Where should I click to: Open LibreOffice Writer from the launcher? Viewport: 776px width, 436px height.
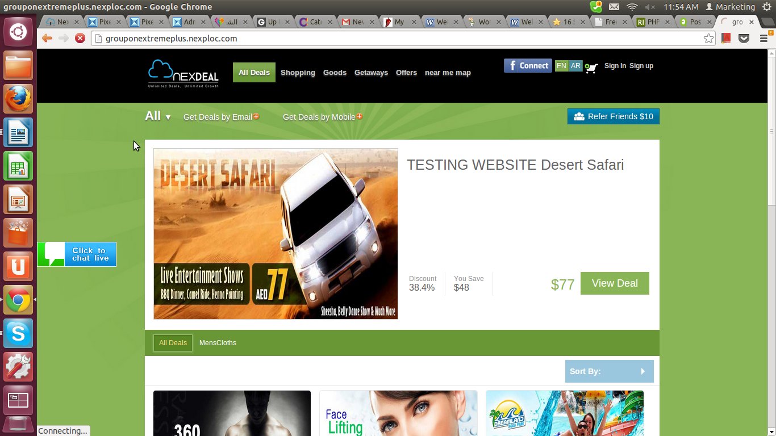click(x=18, y=132)
